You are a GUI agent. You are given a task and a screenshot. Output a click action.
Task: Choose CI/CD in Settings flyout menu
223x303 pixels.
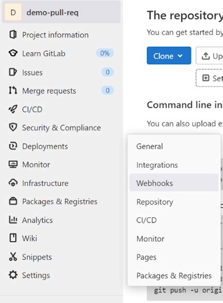tap(174, 220)
